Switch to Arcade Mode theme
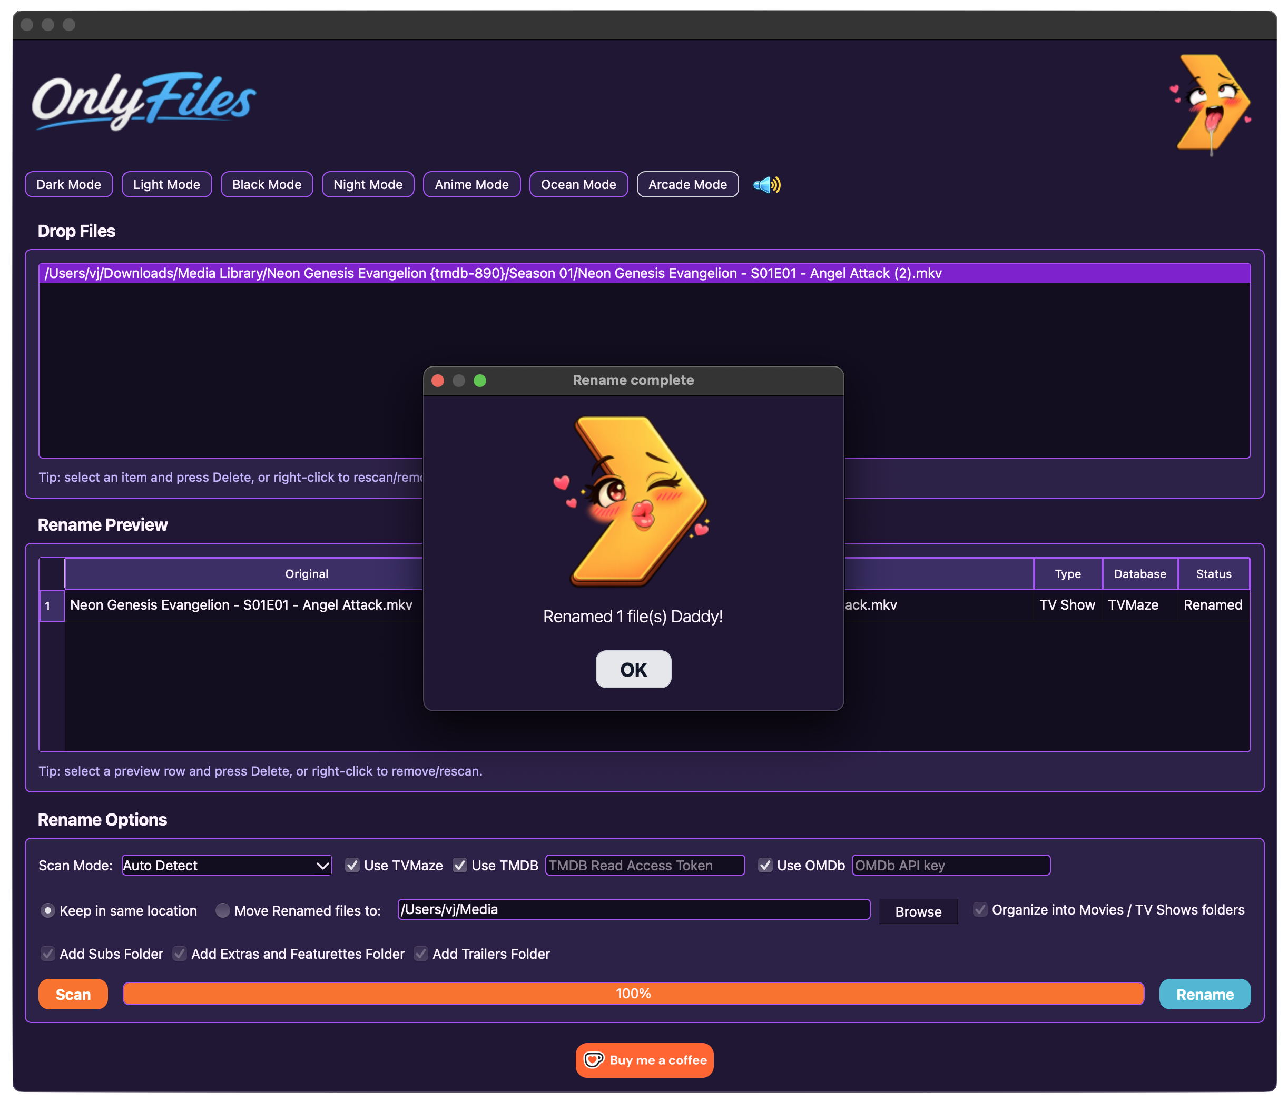This screenshot has width=1288, height=1102. pos(687,184)
